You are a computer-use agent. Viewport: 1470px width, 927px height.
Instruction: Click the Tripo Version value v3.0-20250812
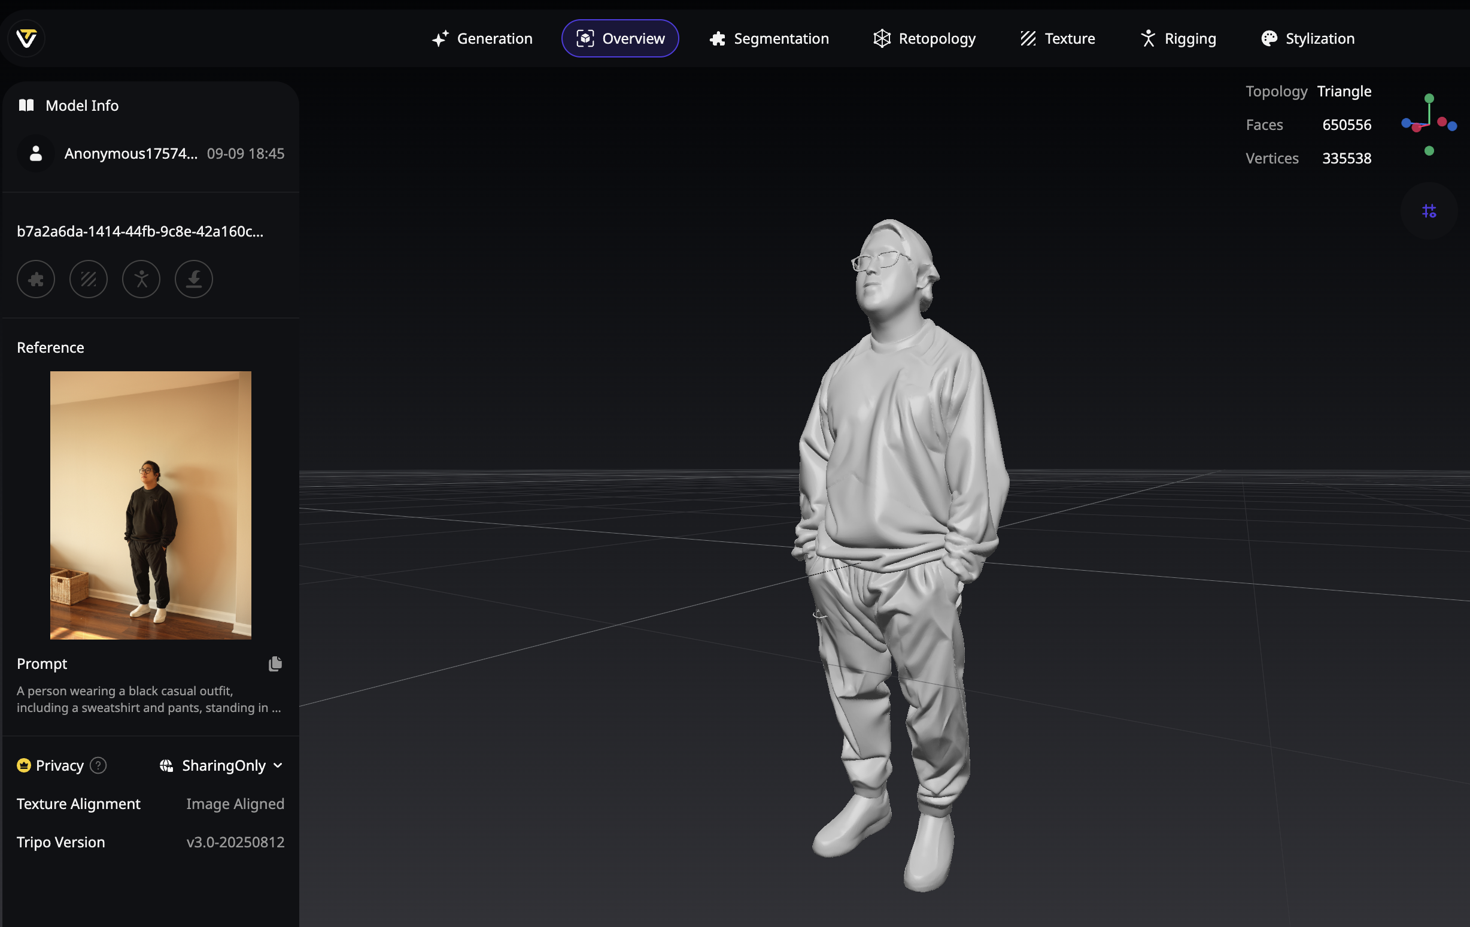(236, 842)
